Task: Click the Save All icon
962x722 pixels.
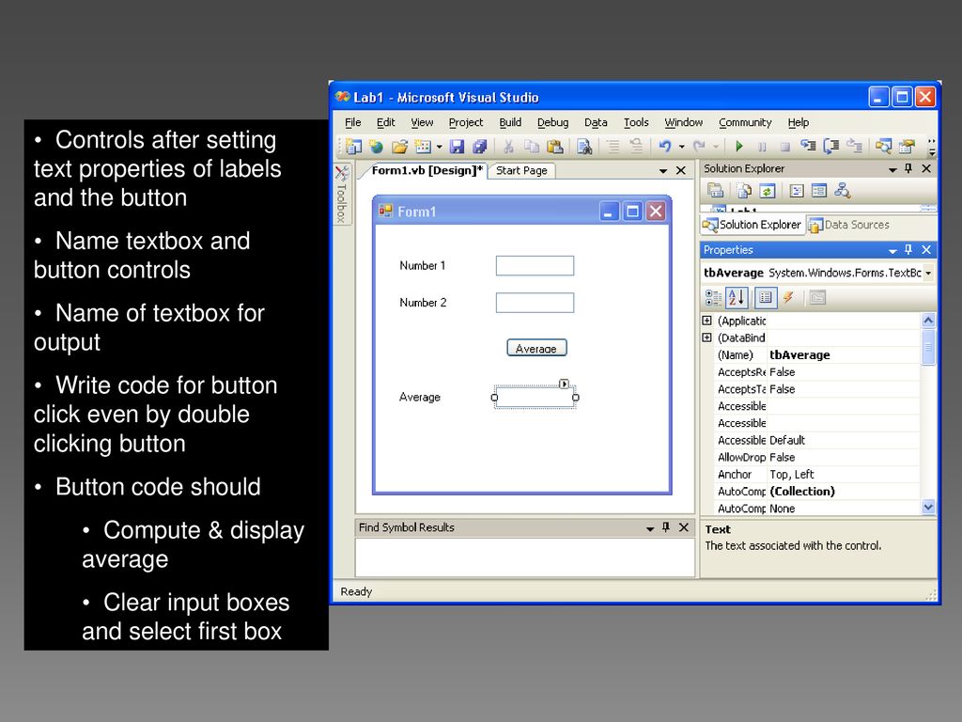Action: point(480,147)
